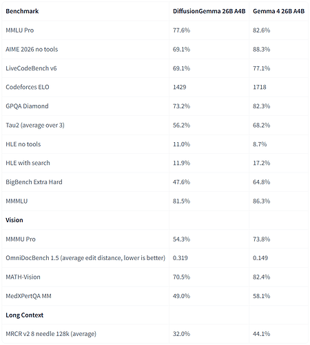Click the MMMLU 81.5% value

(x=181, y=201)
